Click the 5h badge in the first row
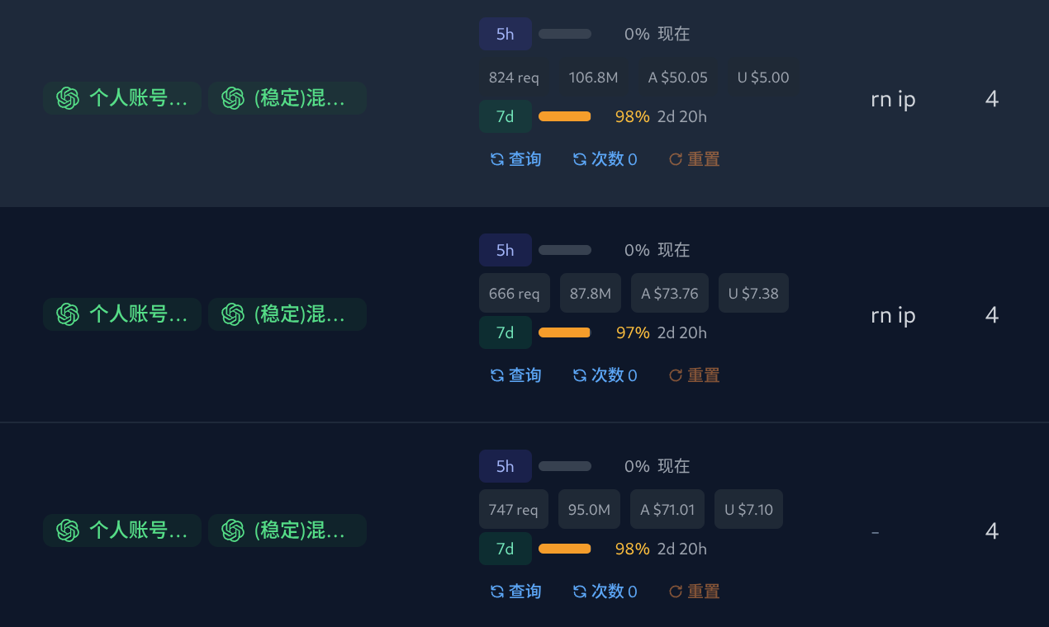Image resolution: width=1049 pixels, height=627 pixels. pos(506,34)
